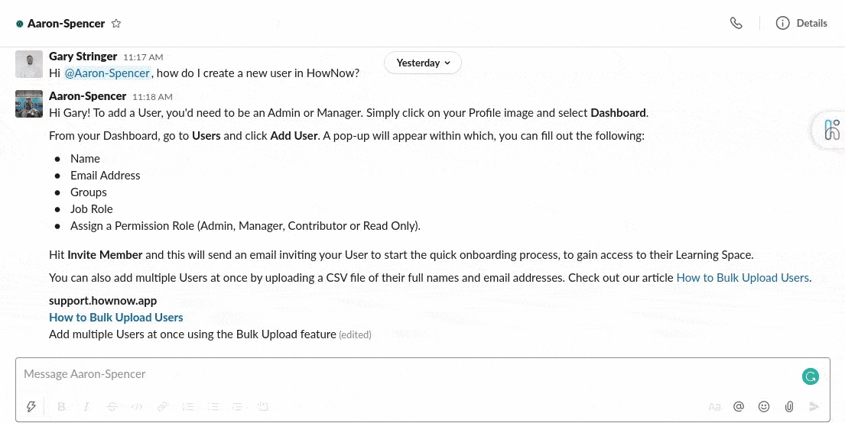Open the emoji picker
This screenshot has width=845, height=423.
tap(764, 407)
